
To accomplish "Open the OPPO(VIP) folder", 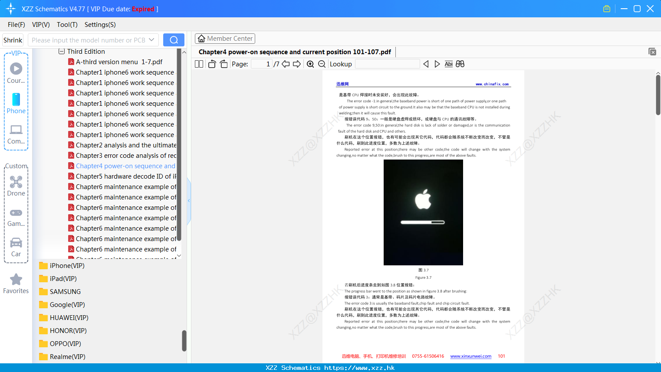I will click(x=60, y=344).
